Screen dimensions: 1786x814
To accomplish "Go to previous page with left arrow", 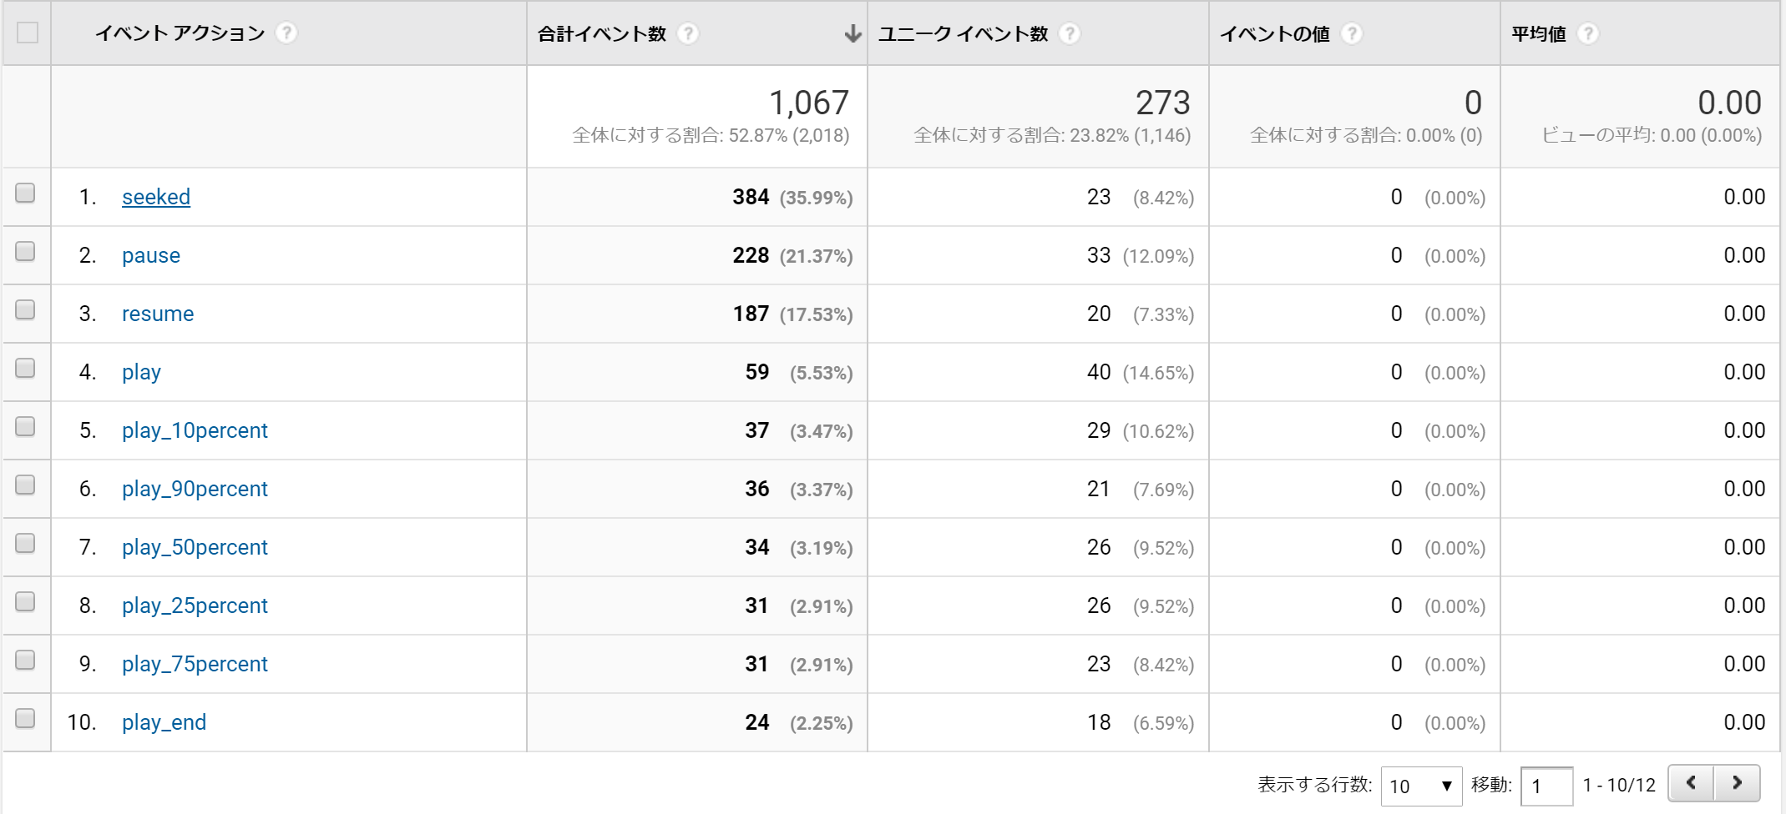I will point(1691,783).
